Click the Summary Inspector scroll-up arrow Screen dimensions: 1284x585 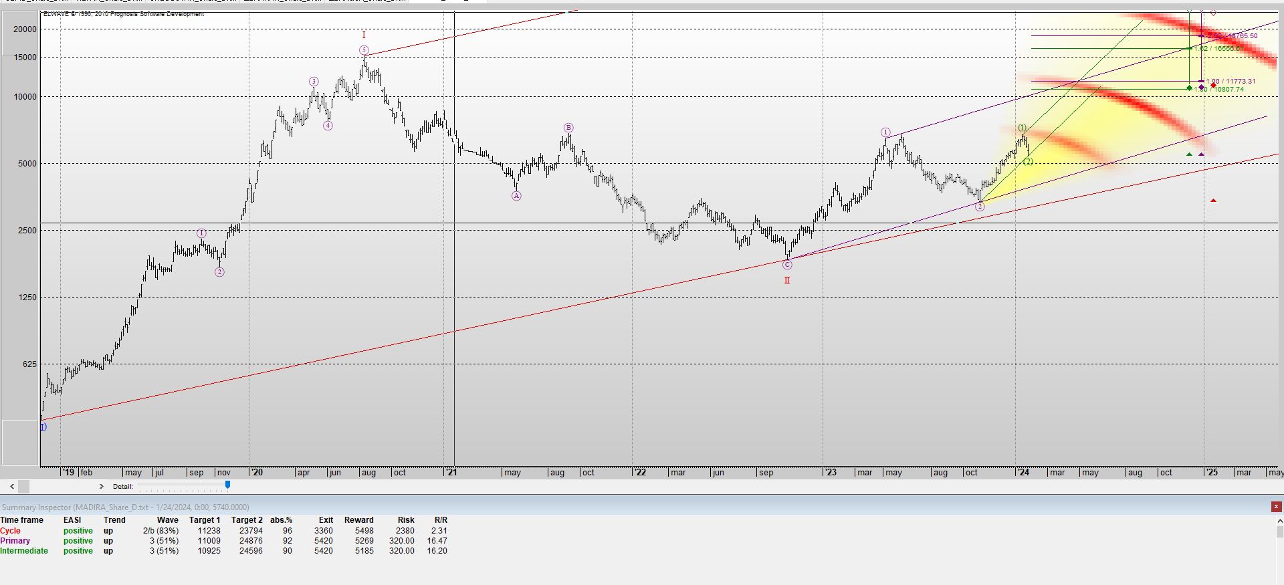[x=1279, y=521]
